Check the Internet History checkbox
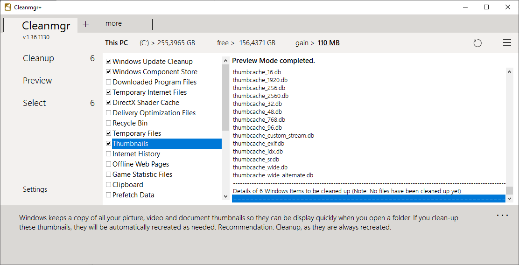The height and width of the screenshot is (265, 519). pyautogui.click(x=108, y=154)
